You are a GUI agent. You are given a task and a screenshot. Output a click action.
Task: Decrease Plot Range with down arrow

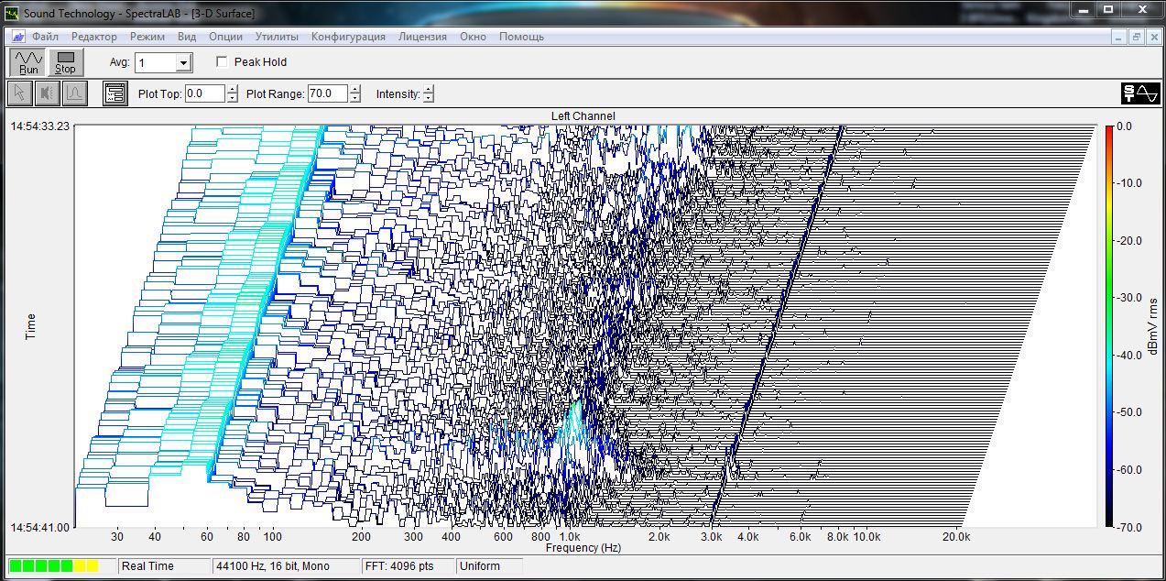[x=355, y=98]
